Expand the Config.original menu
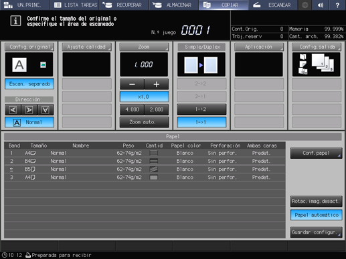The image size is (346, 259). click(x=29, y=47)
